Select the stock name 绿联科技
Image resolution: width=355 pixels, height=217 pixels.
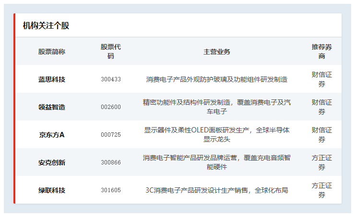[x=52, y=190]
